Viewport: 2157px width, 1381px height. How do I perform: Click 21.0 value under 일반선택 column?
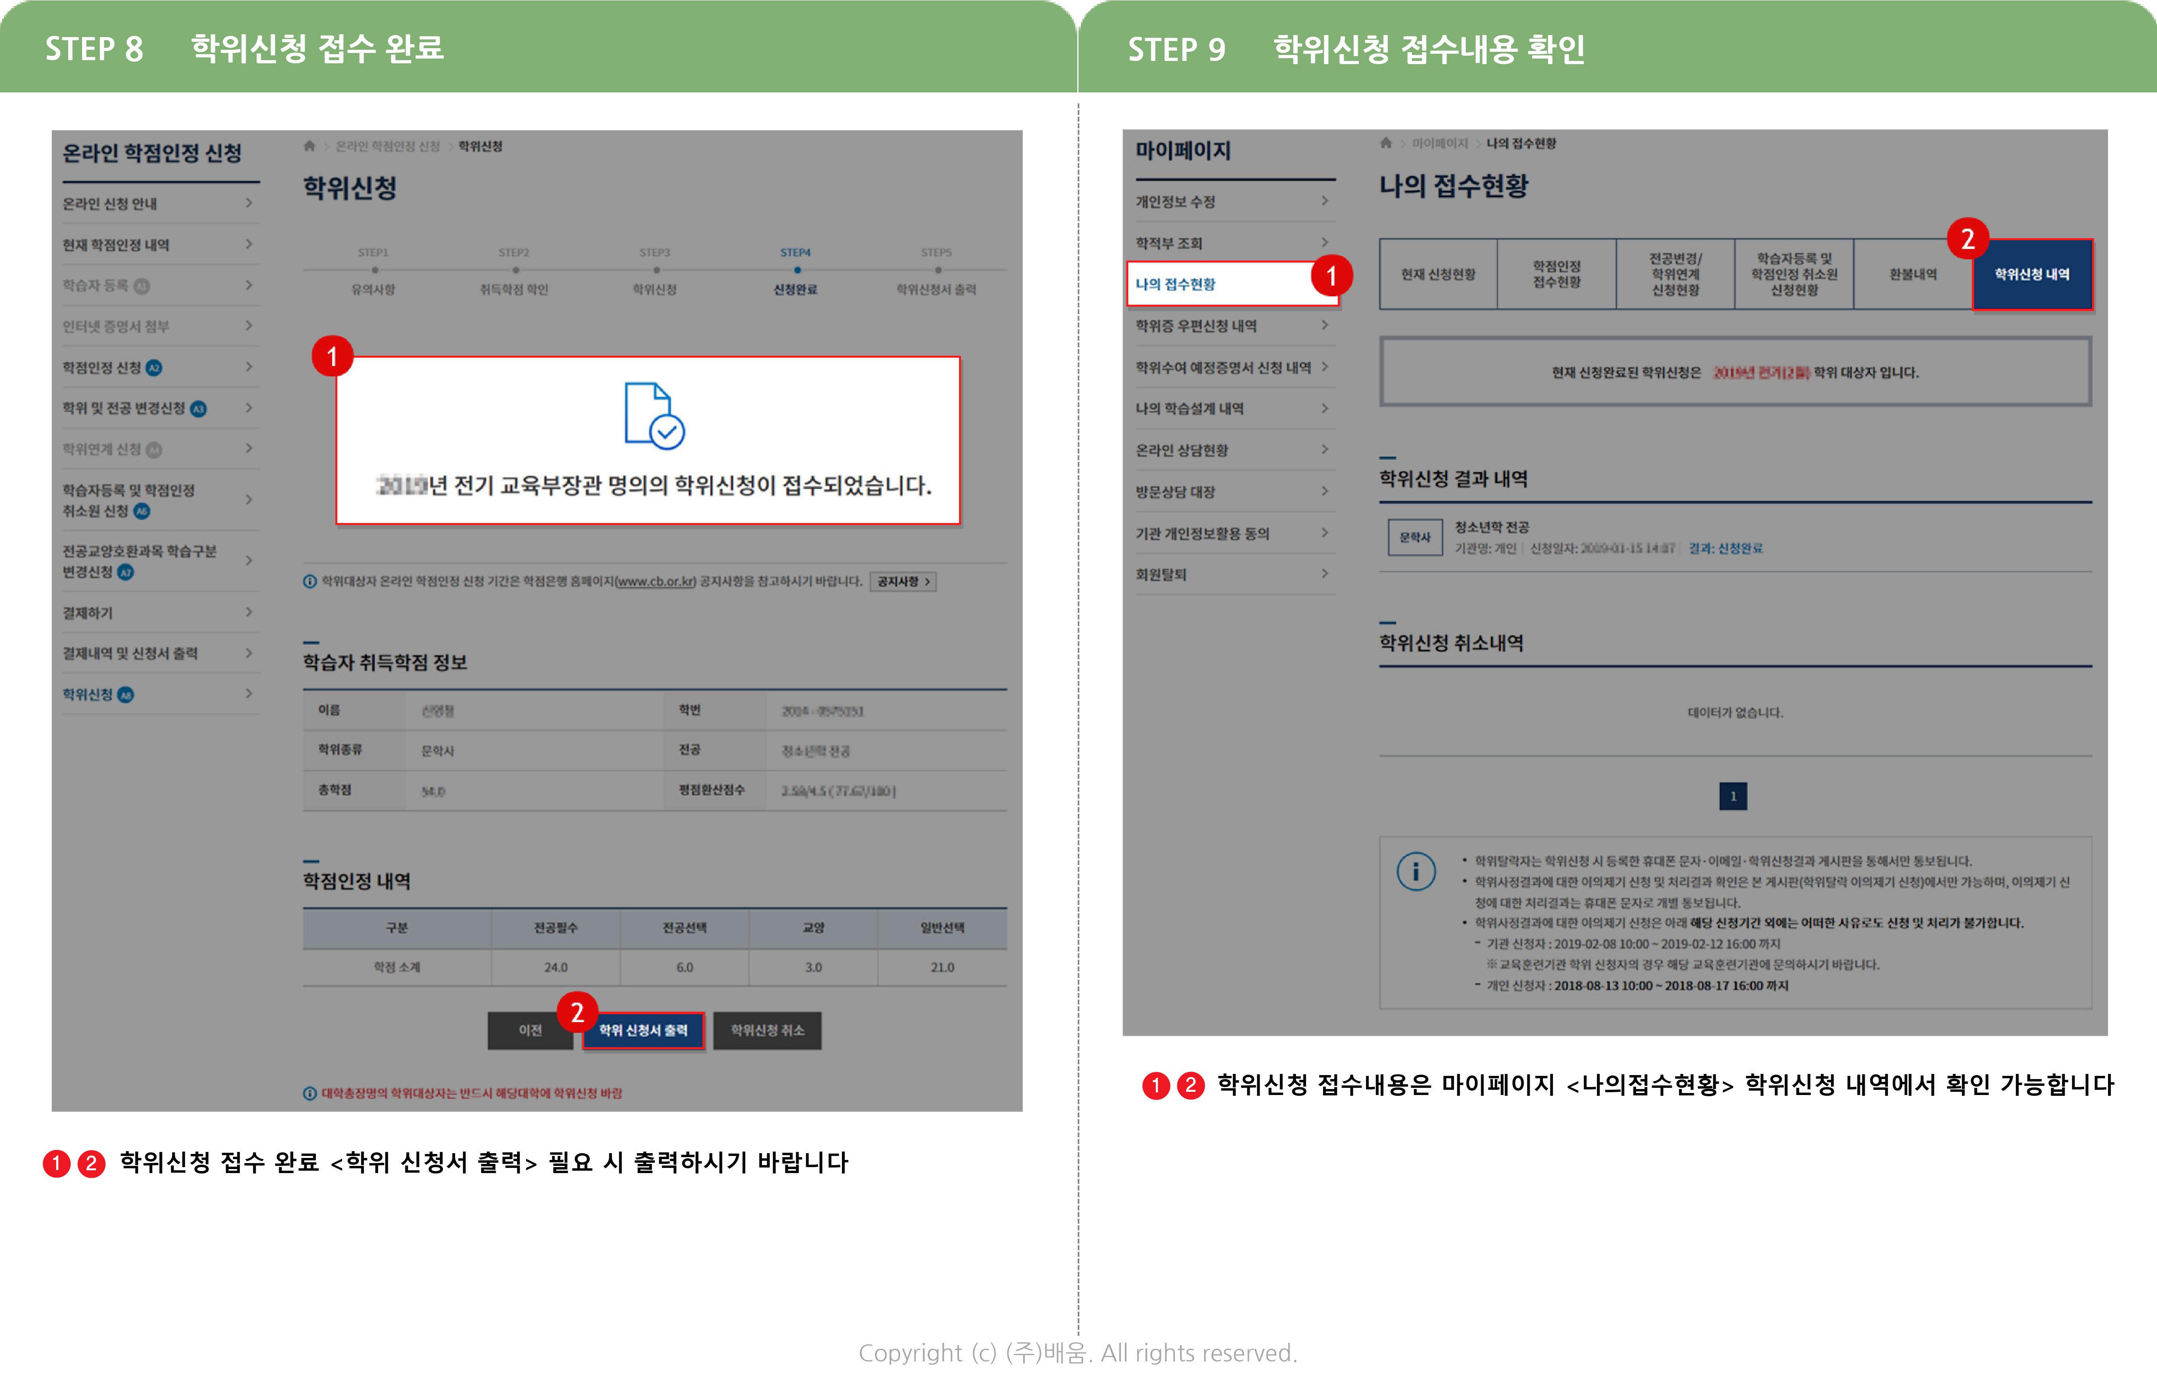point(942,968)
